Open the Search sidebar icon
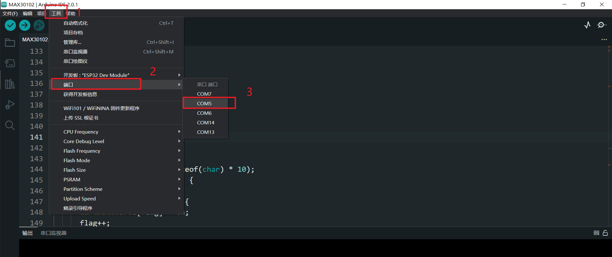 pyautogui.click(x=10, y=125)
